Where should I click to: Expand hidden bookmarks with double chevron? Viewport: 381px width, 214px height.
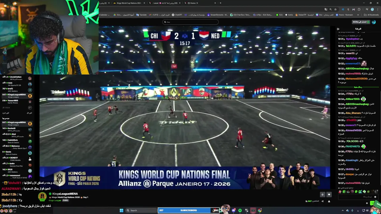(x=358, y=15)
